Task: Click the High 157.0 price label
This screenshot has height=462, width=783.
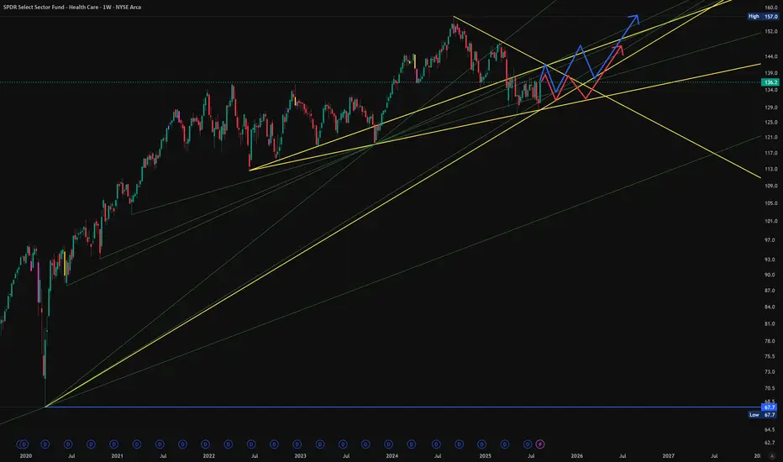Action: [x=763, y=17]
